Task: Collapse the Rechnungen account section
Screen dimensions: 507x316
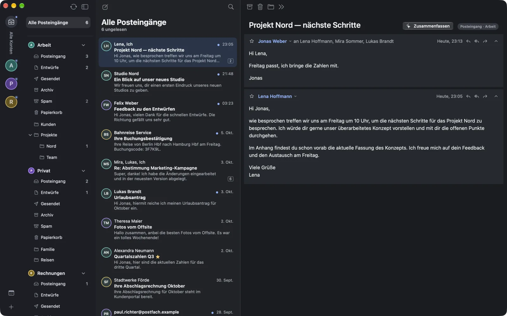Action: 83,273
